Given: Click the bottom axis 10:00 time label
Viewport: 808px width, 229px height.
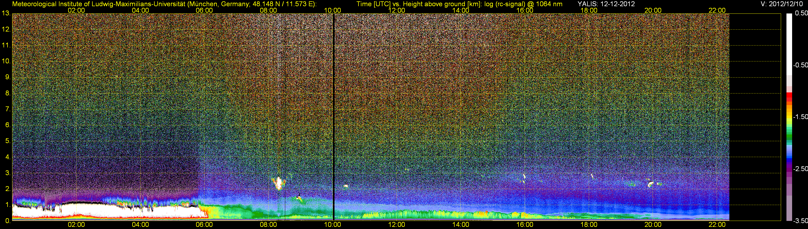Looking at the screenshot, I should point(332,225).
